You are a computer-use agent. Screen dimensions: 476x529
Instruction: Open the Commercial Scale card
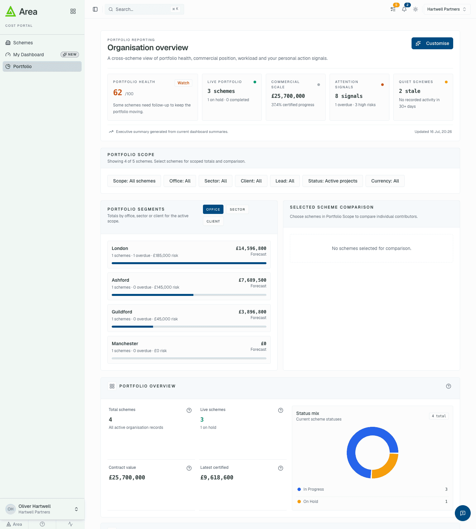tap(296, 97)
